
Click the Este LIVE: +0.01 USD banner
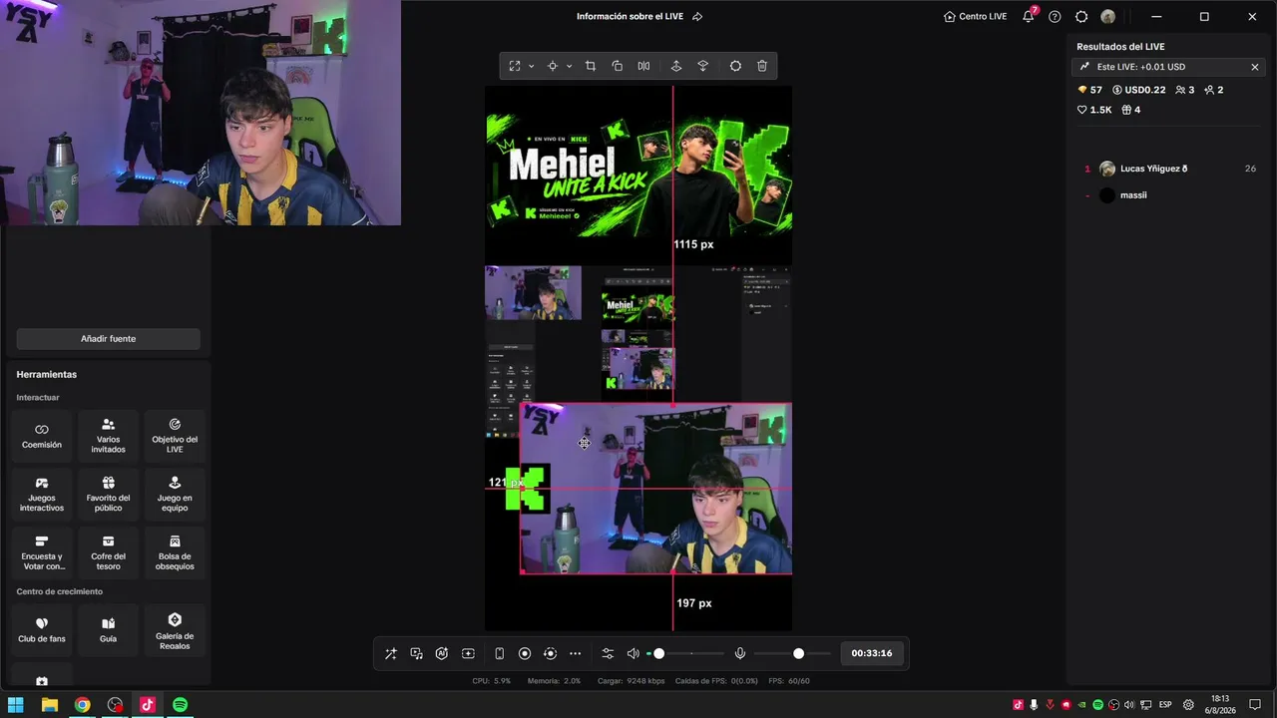tap(1168, 67)
